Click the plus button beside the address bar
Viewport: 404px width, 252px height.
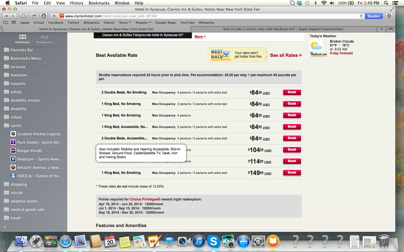(54, 16)
